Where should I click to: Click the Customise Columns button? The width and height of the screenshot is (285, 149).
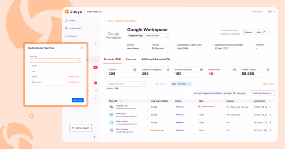[x=262, y=93]
